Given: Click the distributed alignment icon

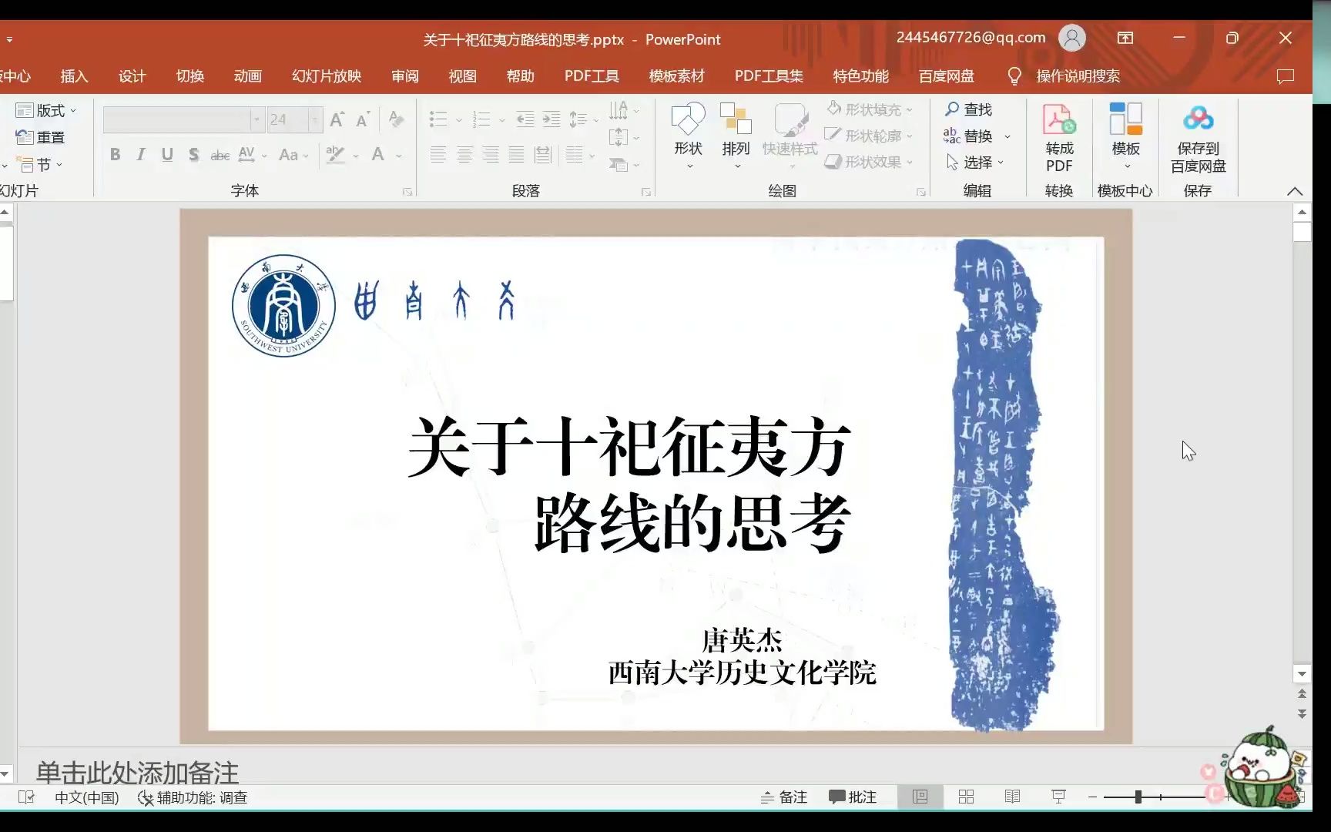Looking at the screenshot, I should [543, 155].
